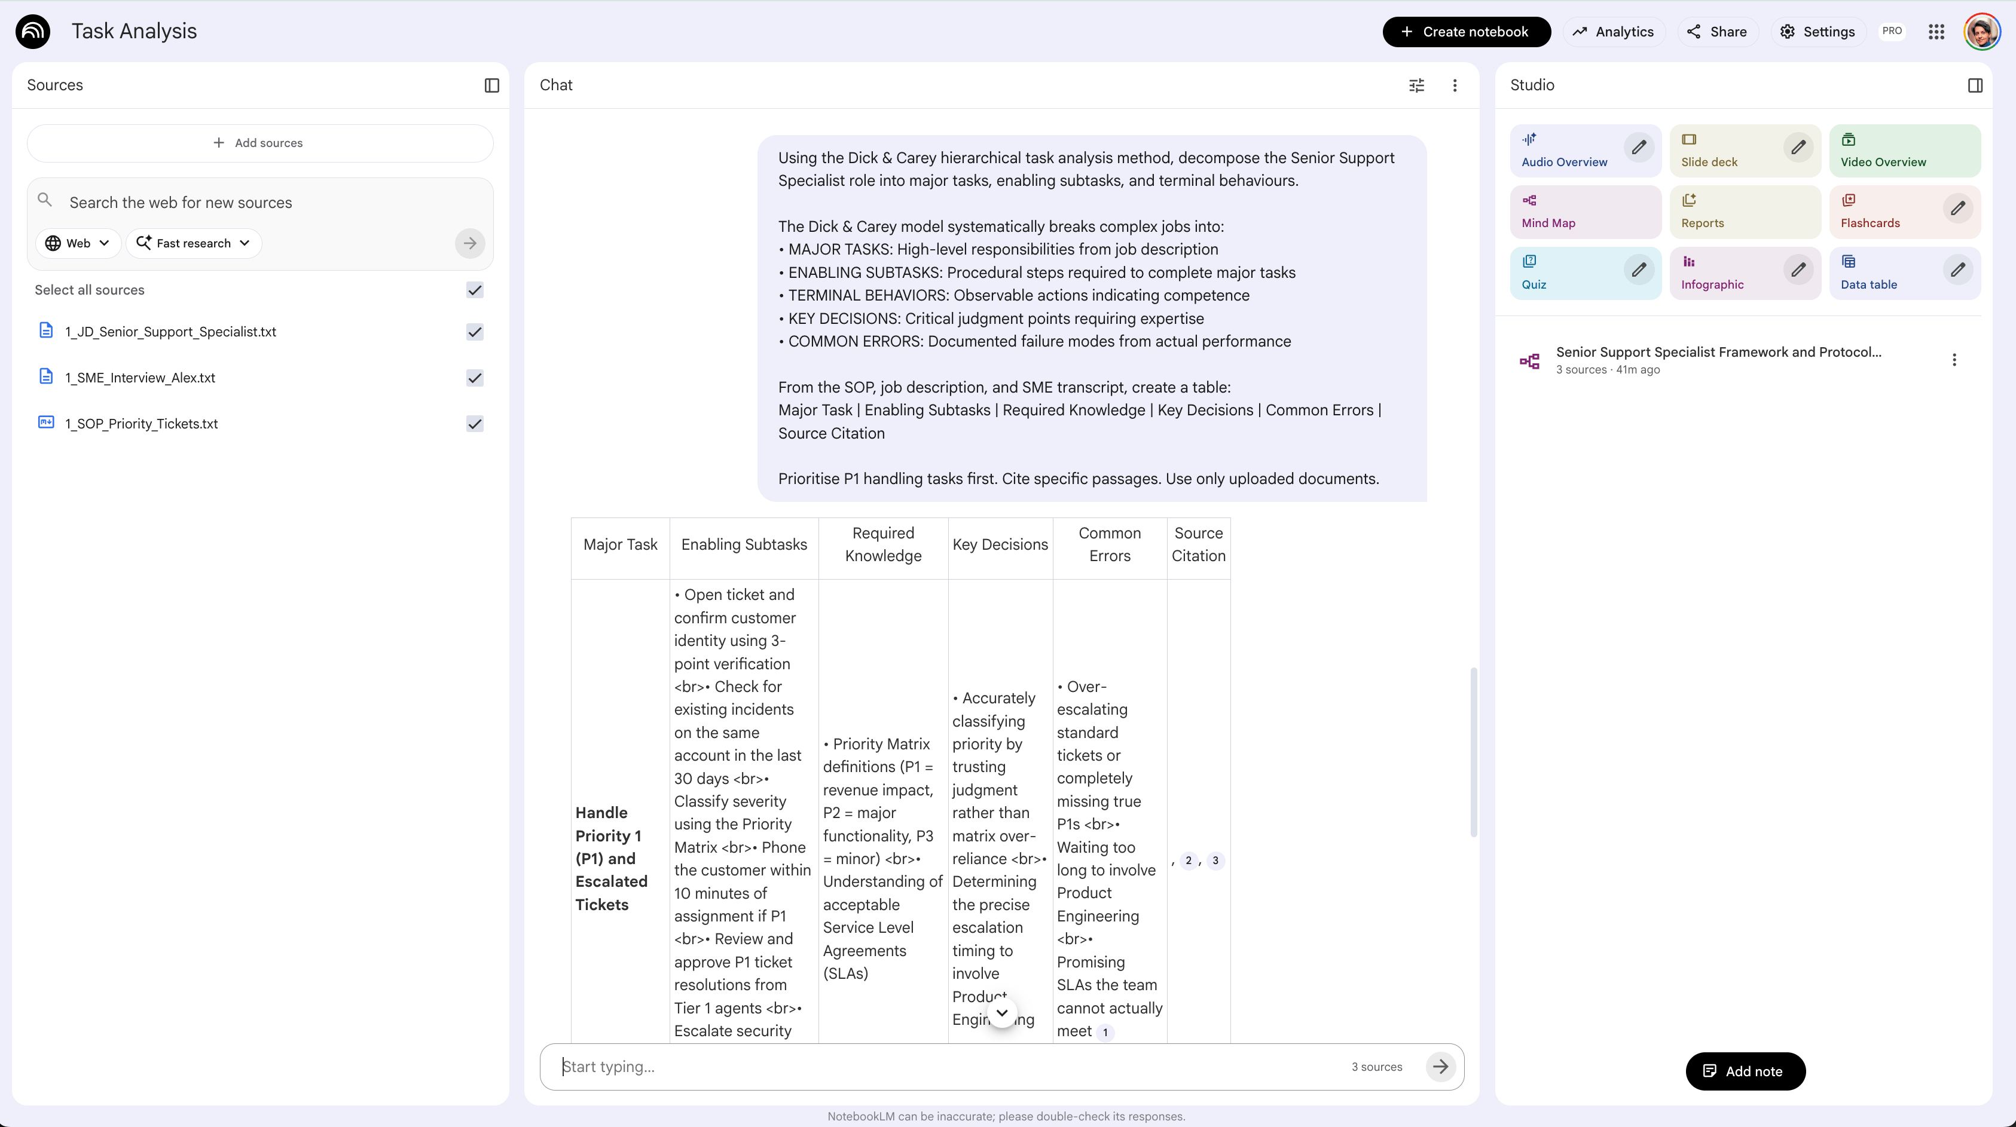
Task: Toggle Select all sources checkbox
Action: pos(475,290)
